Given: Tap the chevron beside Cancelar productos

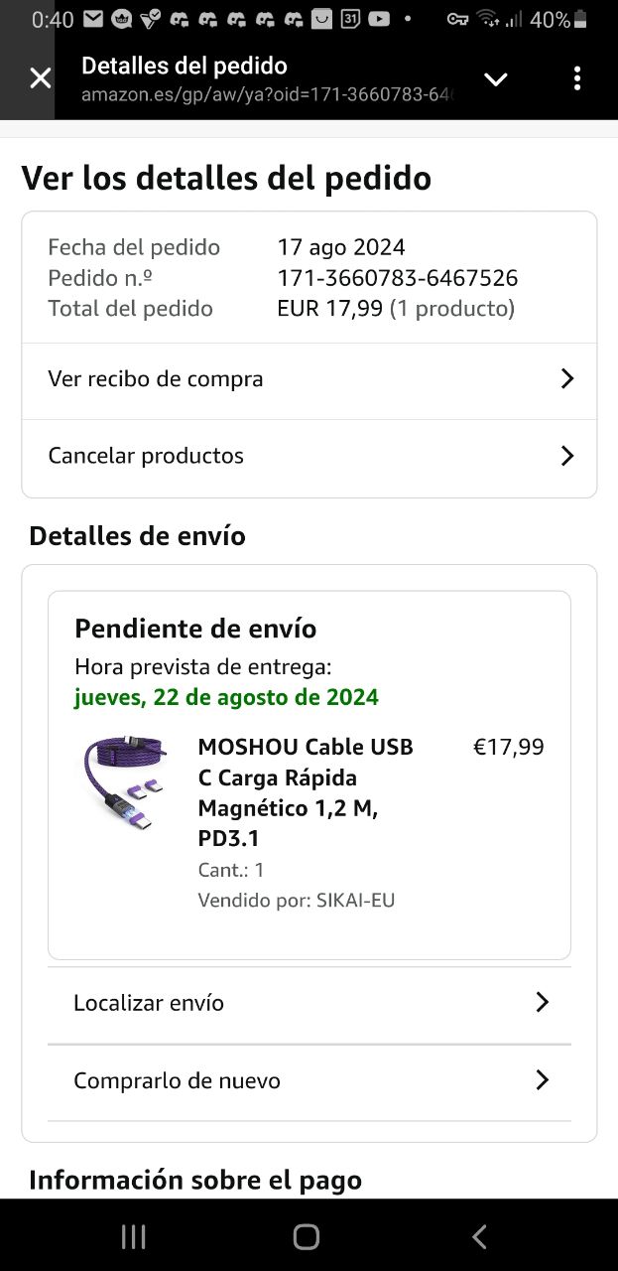Looking at the screenshot, I should [566, 456].
